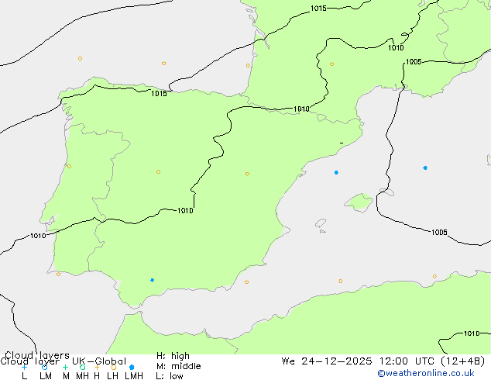
Task: Select the orange cloud marker over southern France
Action: (x=331, y=64)
